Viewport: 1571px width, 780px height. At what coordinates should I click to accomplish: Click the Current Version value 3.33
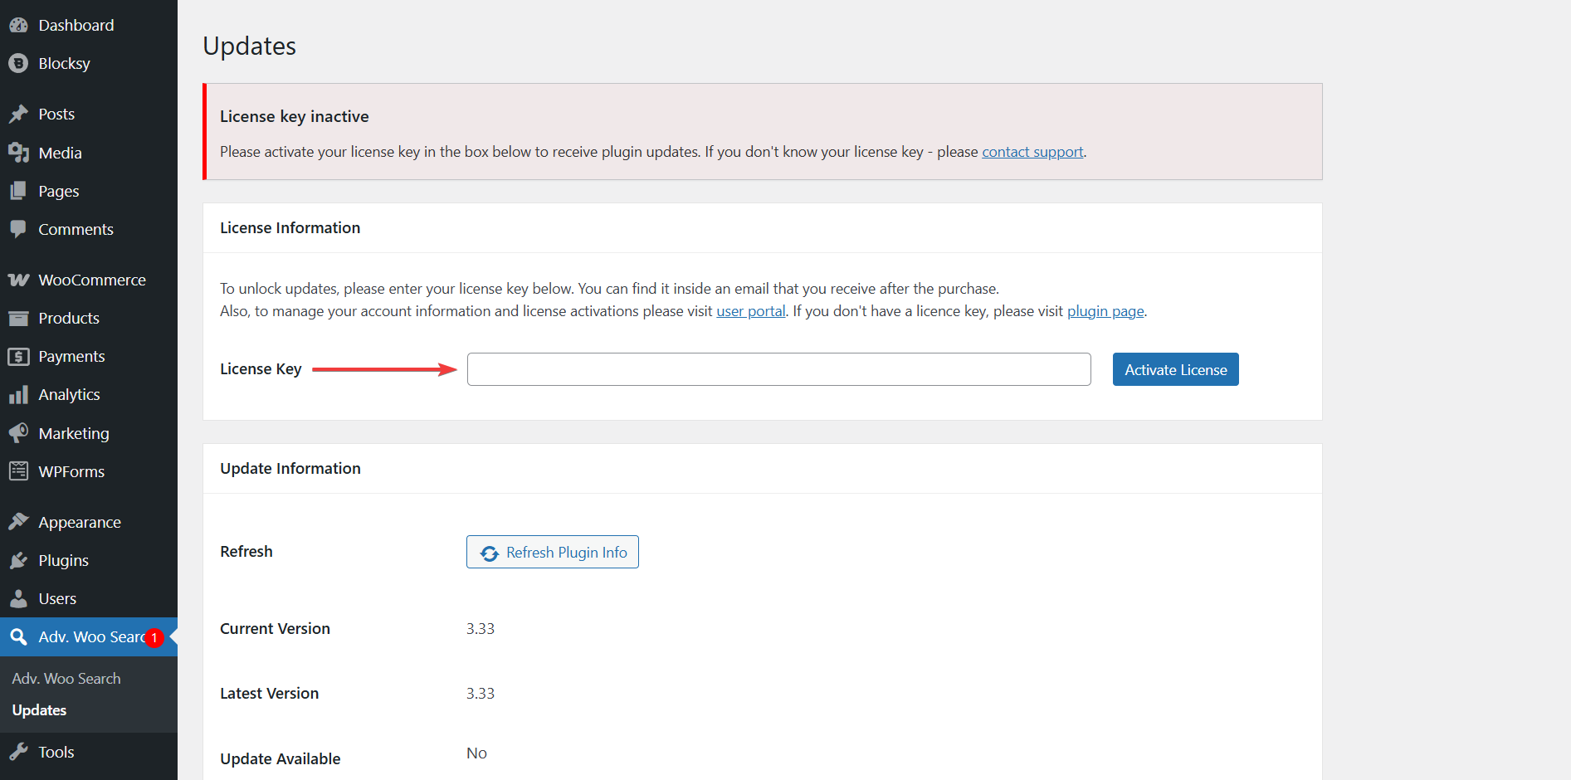pyautogui.click(x=481, y=628)
